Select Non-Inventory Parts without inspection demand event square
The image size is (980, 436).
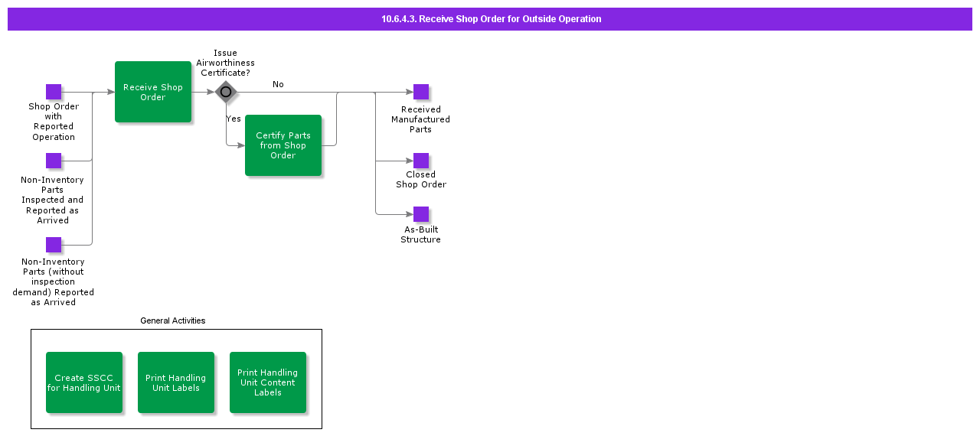(54, 245)
